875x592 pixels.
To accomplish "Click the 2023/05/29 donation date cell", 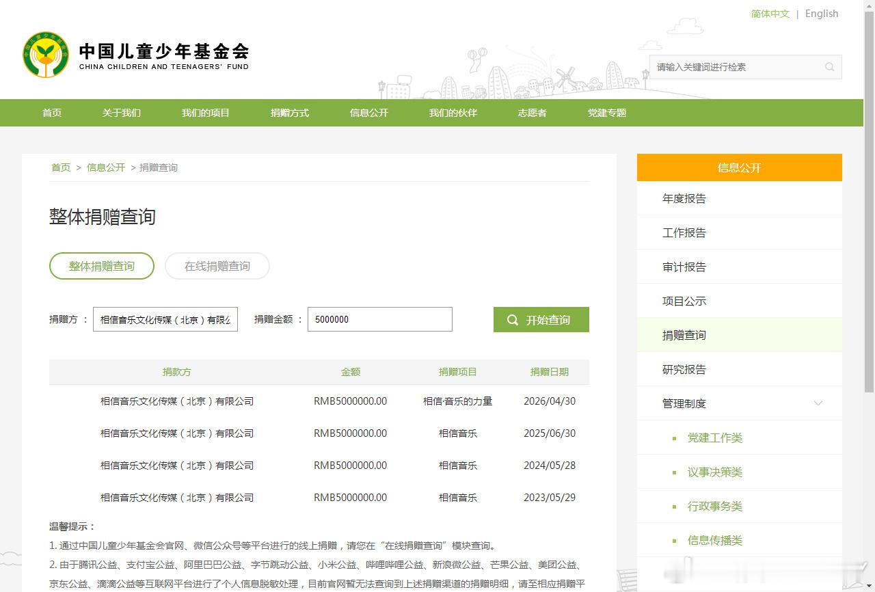I will click(x=550, y=498).
